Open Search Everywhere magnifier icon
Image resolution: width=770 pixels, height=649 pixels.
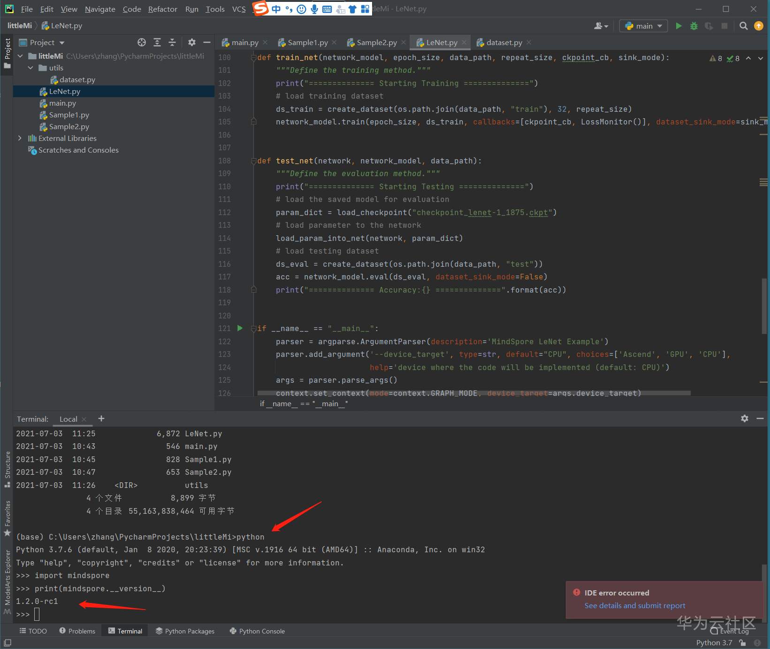tap(743, 26)
